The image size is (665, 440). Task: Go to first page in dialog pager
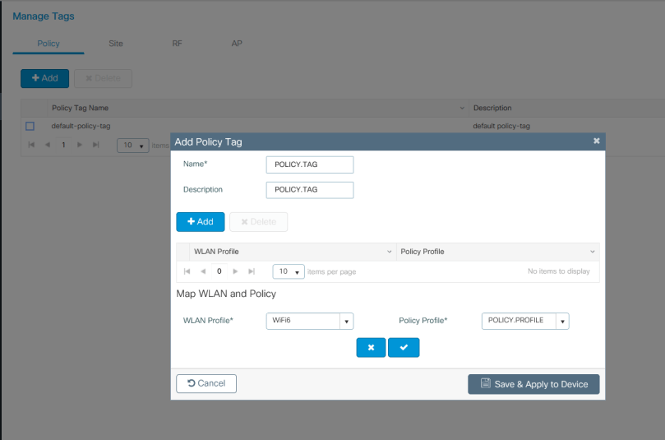187,271
